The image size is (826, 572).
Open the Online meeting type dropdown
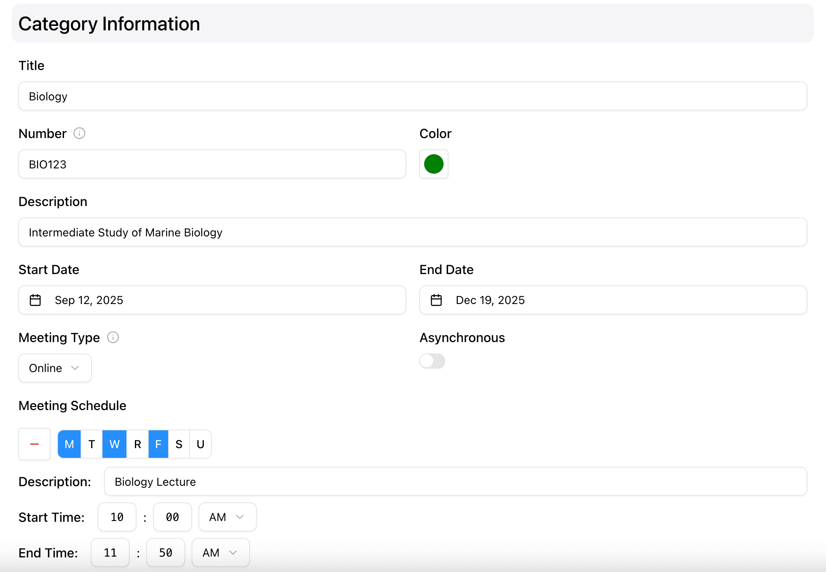[x=55, y=368]
